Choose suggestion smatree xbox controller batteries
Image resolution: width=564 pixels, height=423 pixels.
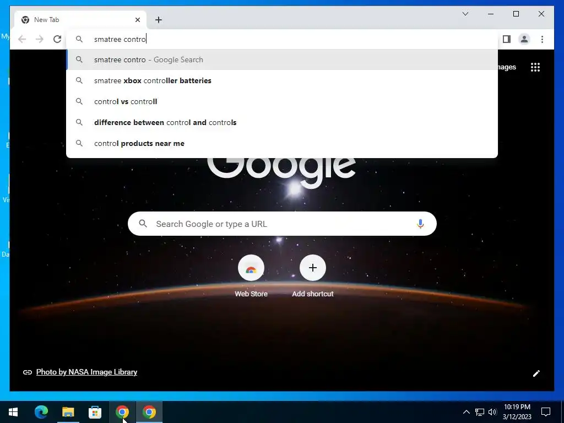[282, 80]
